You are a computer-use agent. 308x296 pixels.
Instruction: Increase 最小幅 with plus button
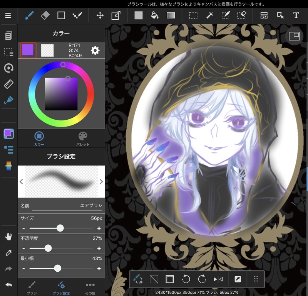[x=99, y=269]
